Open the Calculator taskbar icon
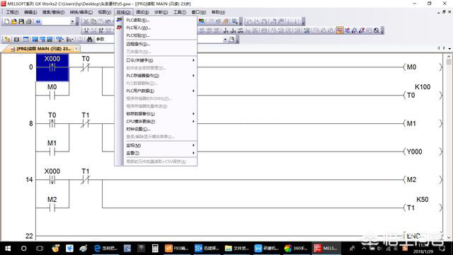This screenshot has width=453, height=255. pos(155,249)
